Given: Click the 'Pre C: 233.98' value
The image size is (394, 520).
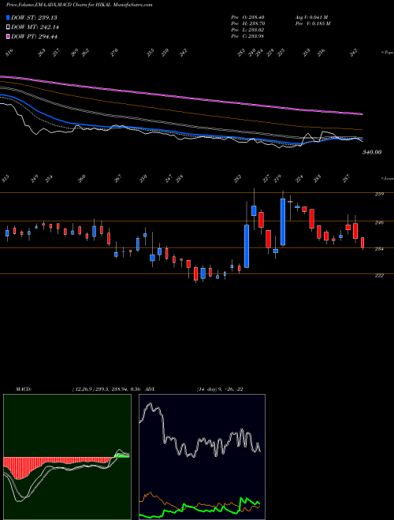Looking at the screenshot, I should click(247, 36).
